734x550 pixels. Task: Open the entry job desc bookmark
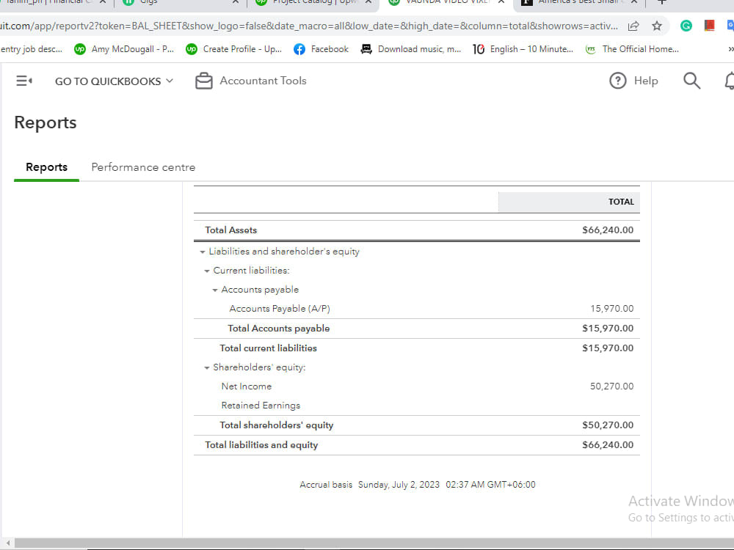click(32, 49)
